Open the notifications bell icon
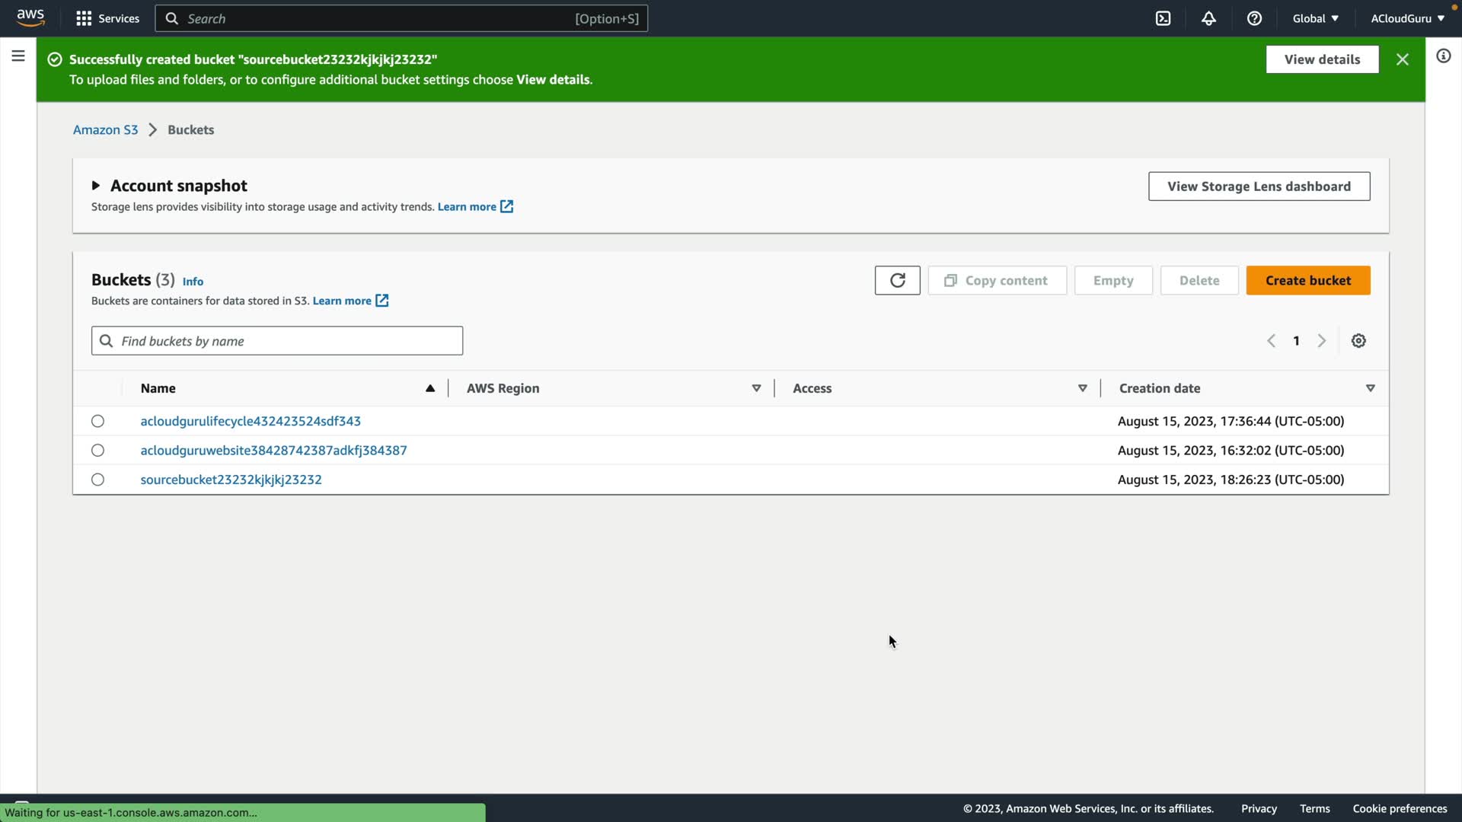 pyautogui.click(x=1208, y=18)
